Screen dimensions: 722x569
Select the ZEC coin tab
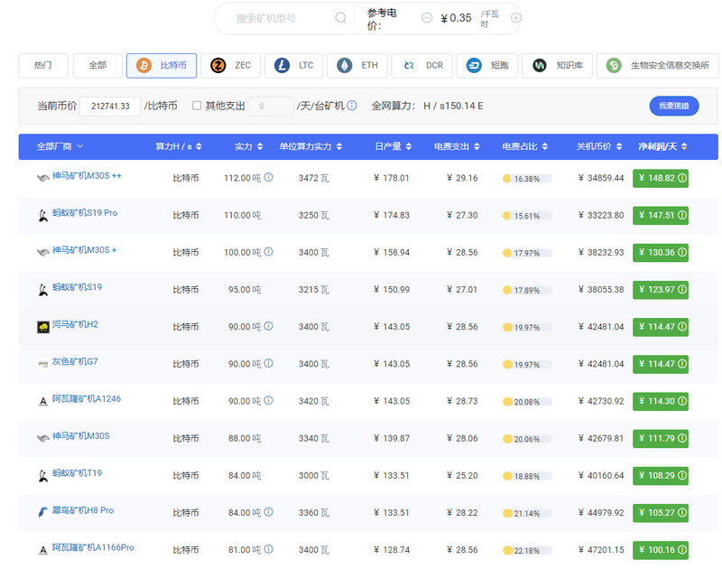pyautogui.click(x=231, y=65)
